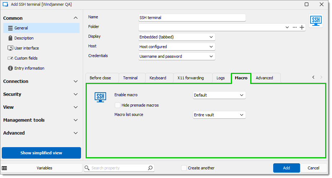Click the Name text field

[192, 18]
